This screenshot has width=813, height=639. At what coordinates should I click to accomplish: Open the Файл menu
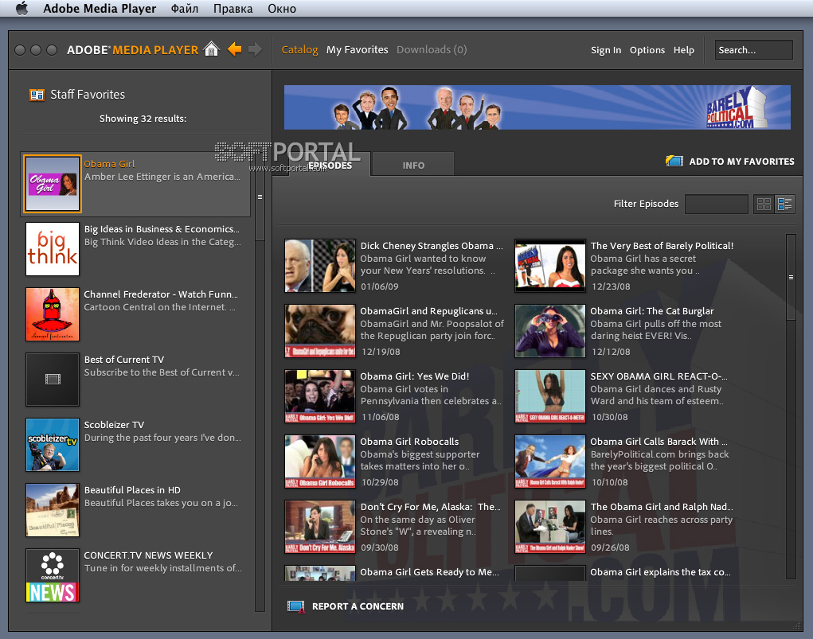(185, 8)
